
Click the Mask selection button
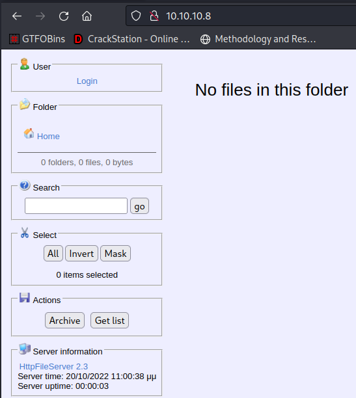pos(115,254)
